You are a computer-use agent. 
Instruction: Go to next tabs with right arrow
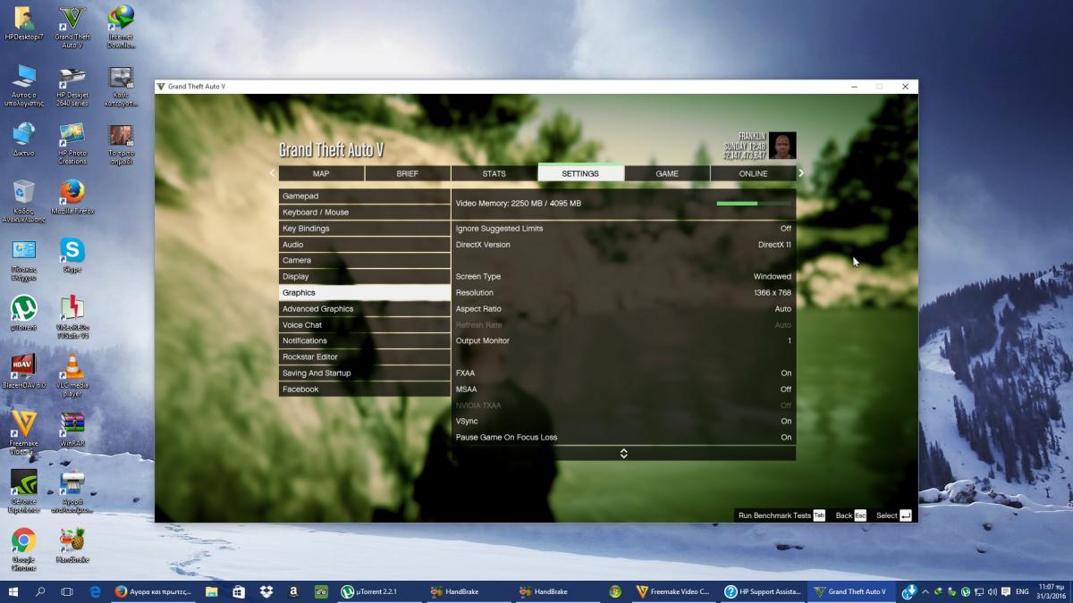point(801,173)
